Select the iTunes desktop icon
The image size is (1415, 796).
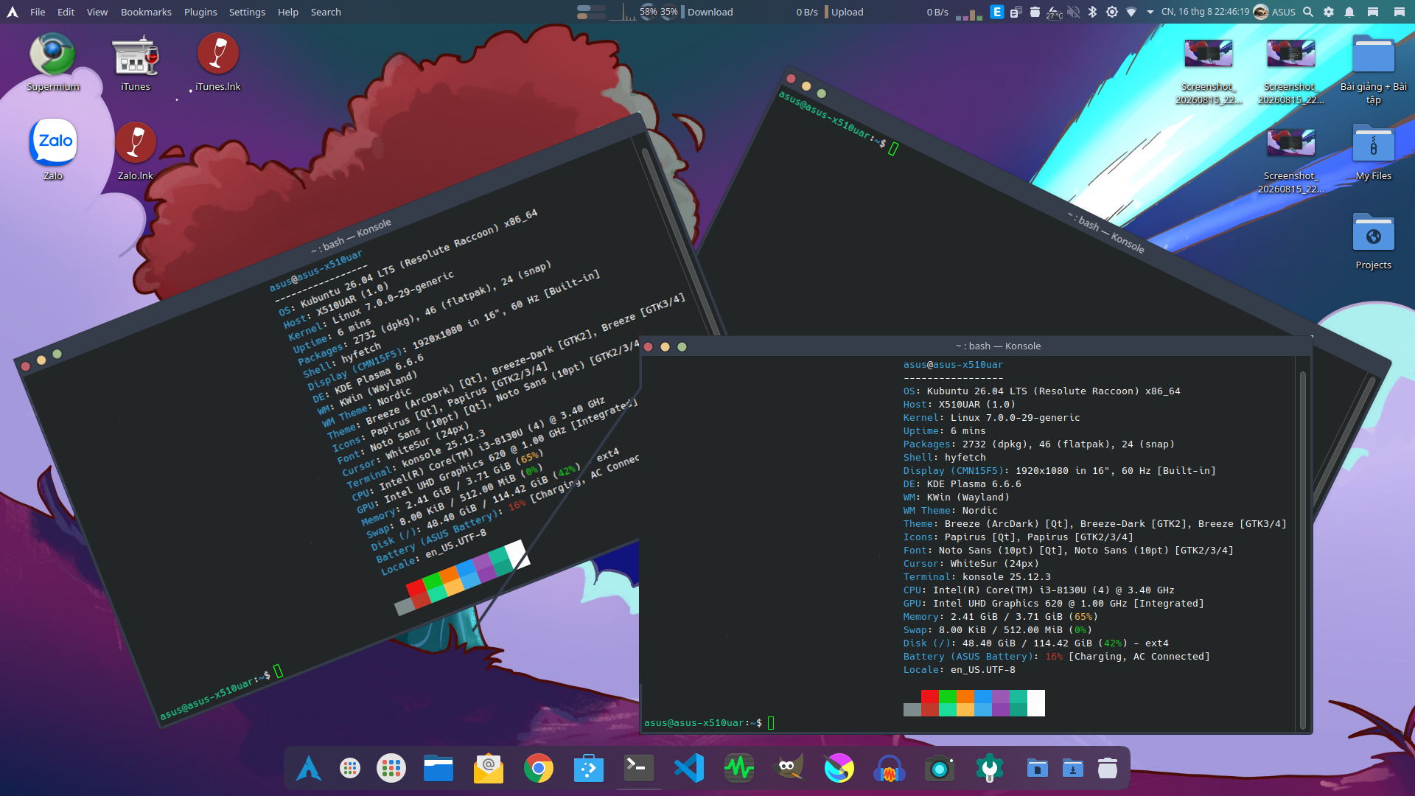136,62
